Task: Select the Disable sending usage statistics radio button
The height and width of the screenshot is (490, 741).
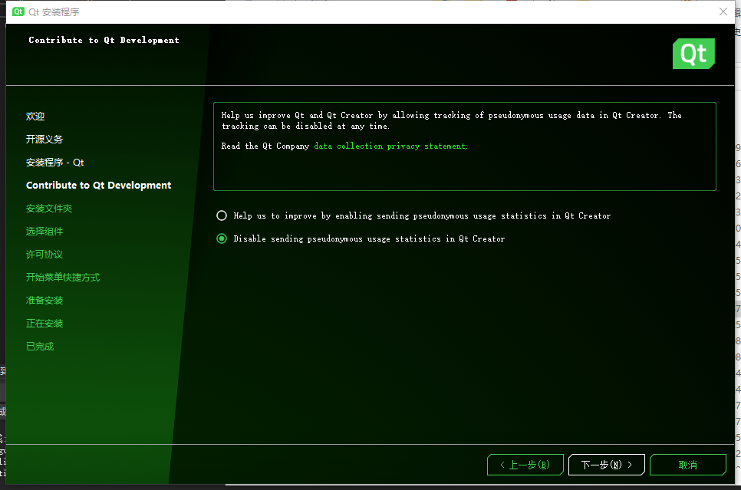Action: [x=222, y=239]
